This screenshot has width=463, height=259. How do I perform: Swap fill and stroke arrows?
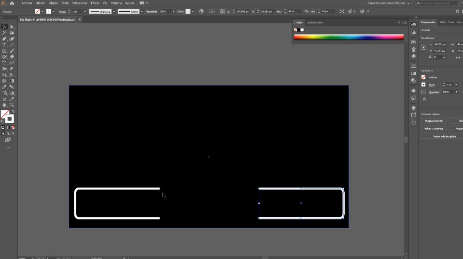tap(13, 111)
